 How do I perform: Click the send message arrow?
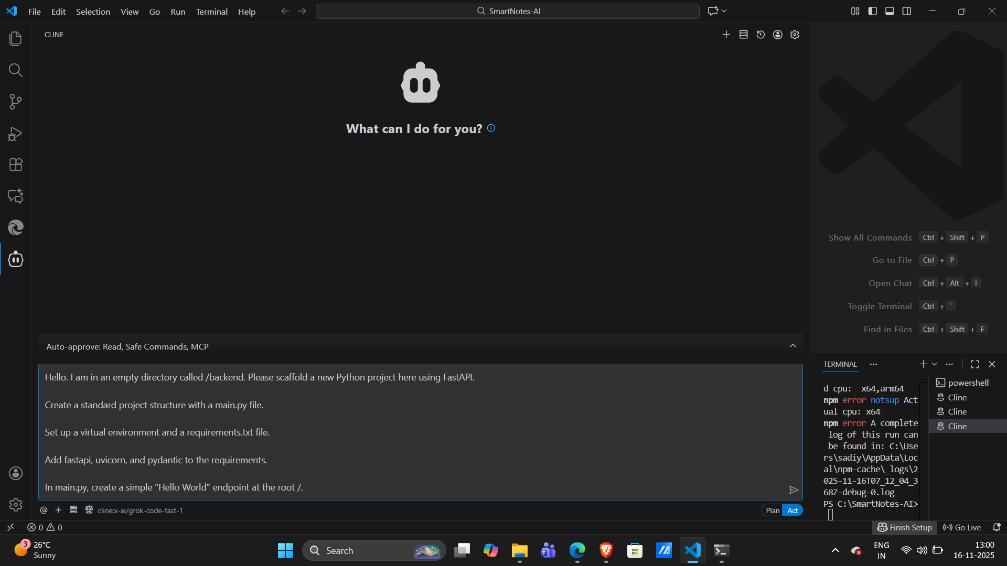[794, 490]
